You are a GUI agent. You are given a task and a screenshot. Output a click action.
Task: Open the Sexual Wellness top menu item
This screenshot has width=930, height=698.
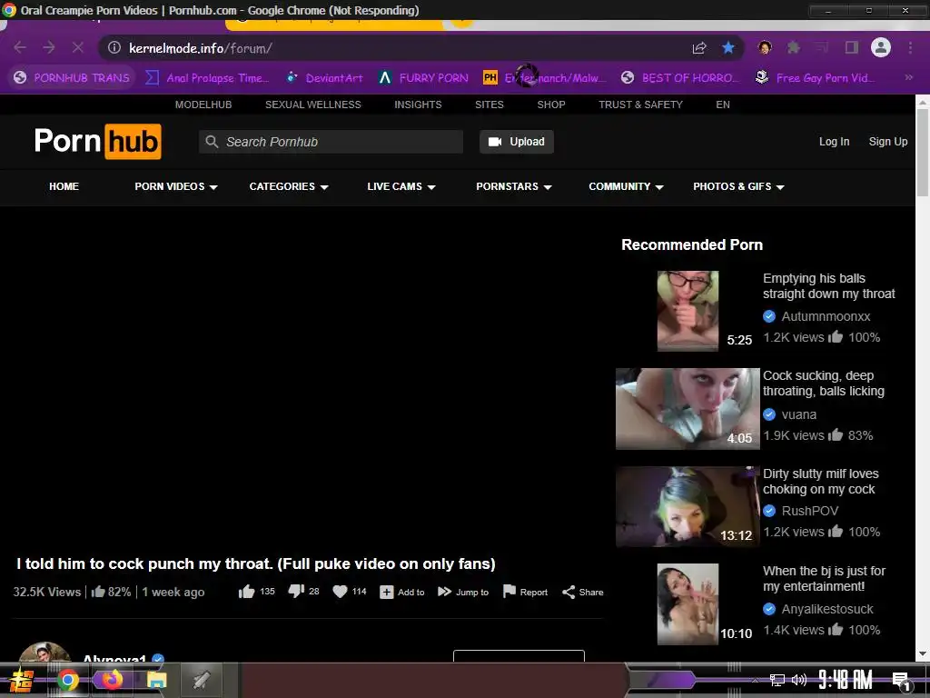312,105
